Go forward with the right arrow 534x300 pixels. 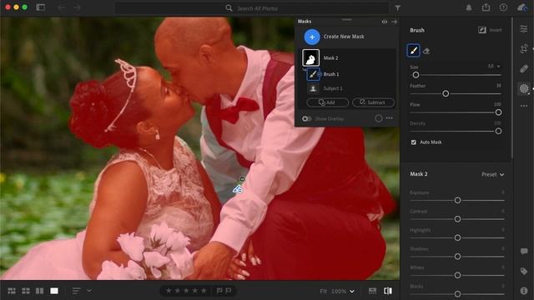click(x=77, y=7)
